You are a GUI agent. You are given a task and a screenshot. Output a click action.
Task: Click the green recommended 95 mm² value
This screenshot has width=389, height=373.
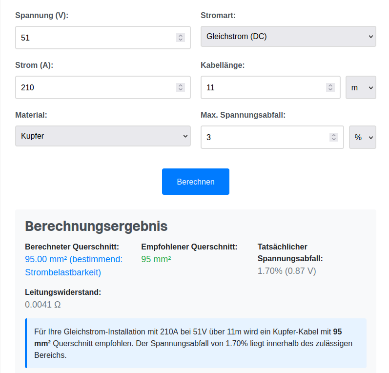point(156,259)
